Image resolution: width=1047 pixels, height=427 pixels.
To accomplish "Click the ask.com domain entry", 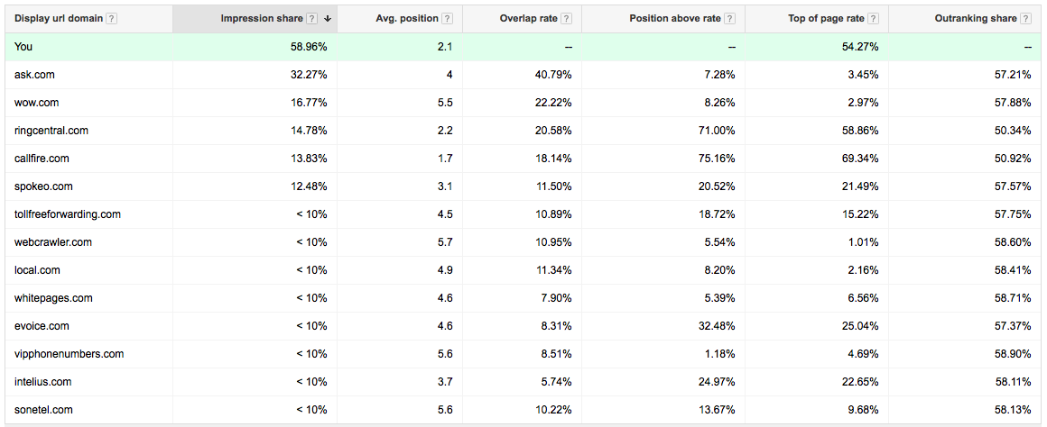I will (34, 75).
